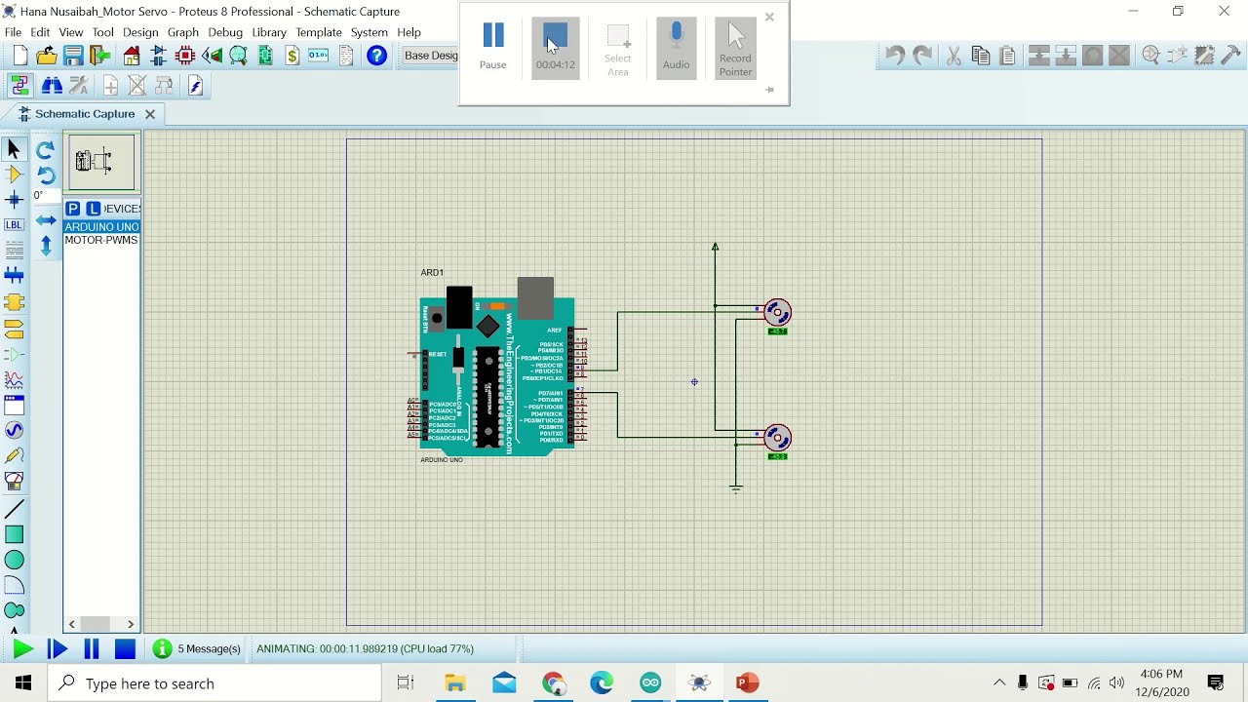The width and height of the screenshot is (1248, 702).
Task: Click the P pick devices button
Action: pyautogui.click(x=73, y=209)
